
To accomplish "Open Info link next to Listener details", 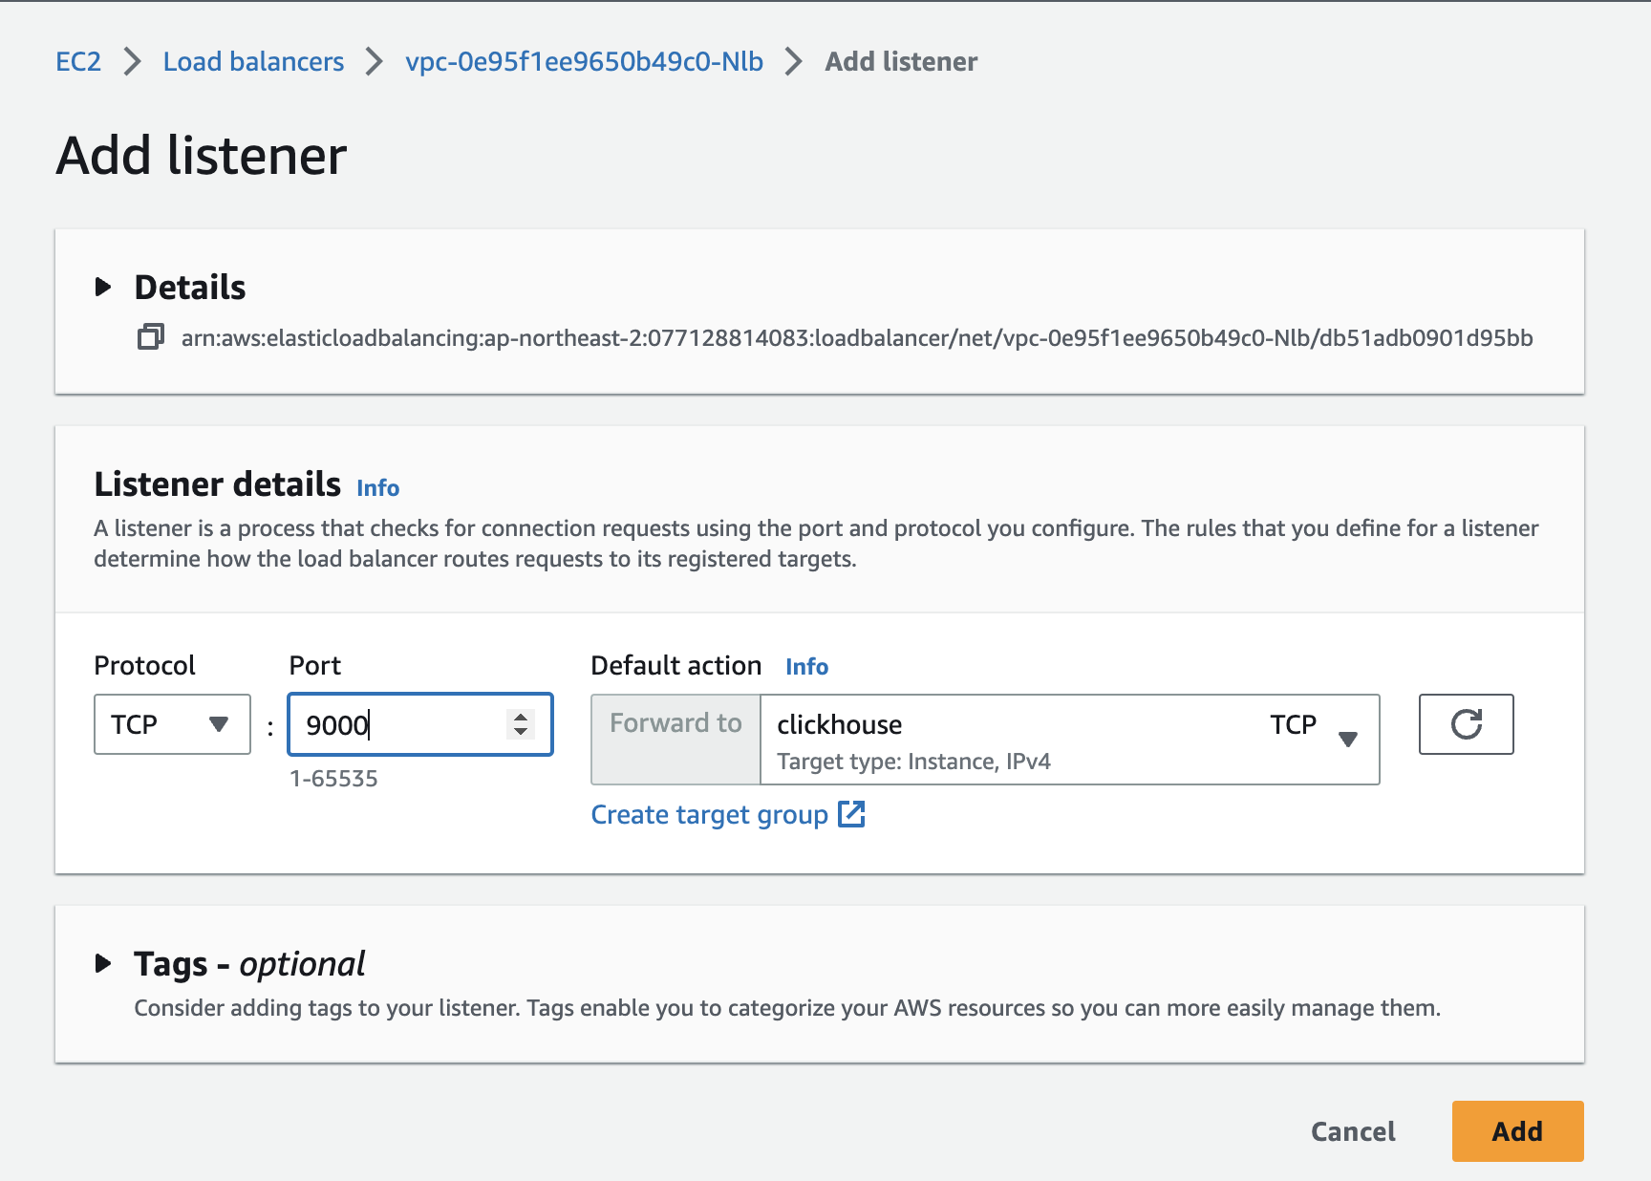I will 377,488.
